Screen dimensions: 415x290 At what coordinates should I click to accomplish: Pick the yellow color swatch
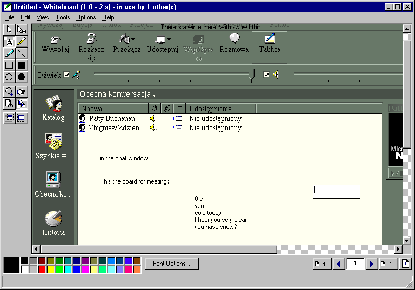(x=51, y=269)
